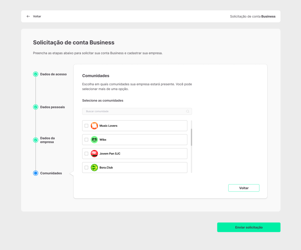
Task: Click the Wibx frog logo
Action: [94, 140]
